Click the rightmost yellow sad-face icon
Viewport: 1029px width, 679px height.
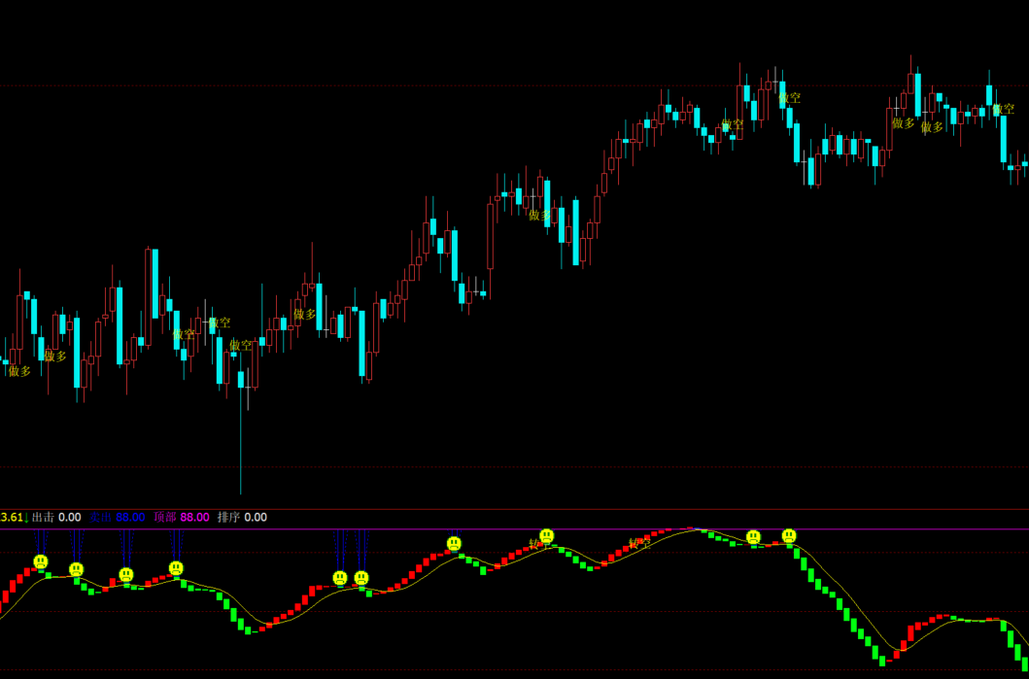(x=788, y=535)
